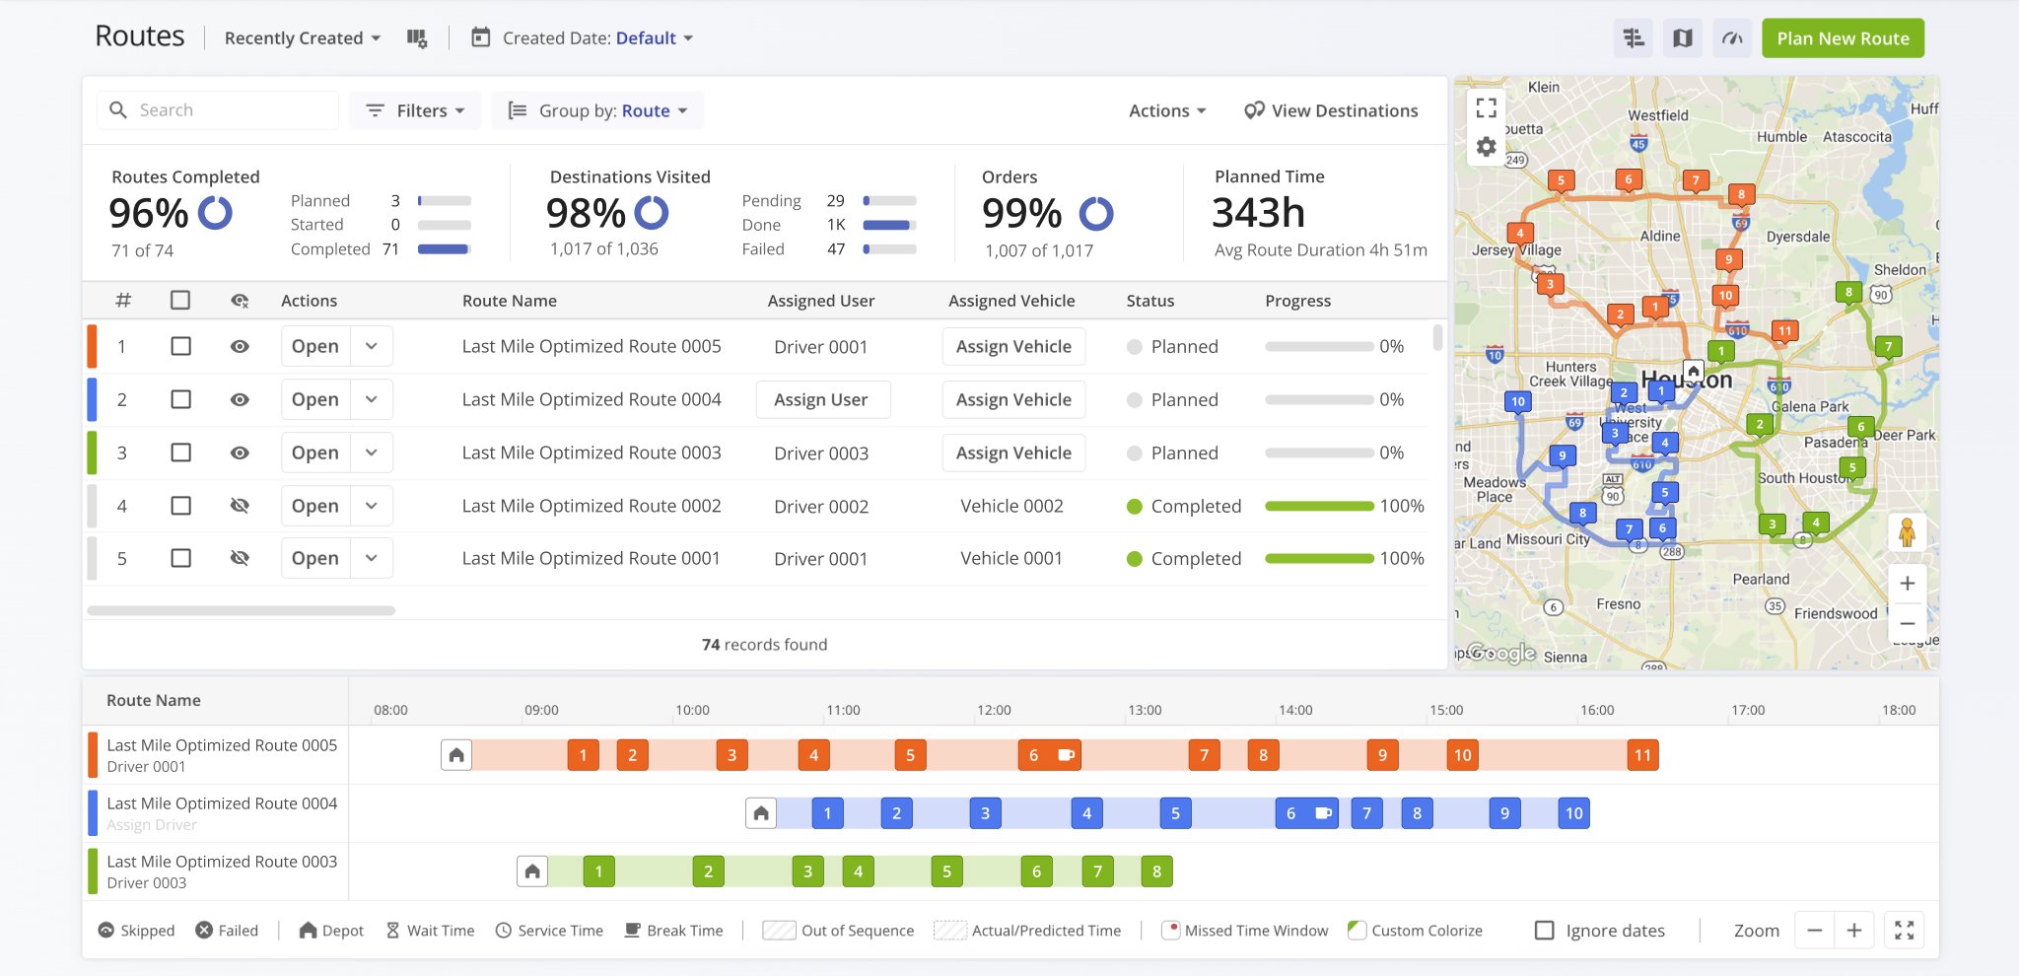
Task: Open the timeline/Gantt view icon
Action: pyautogui.click(x=1633, y=37)
